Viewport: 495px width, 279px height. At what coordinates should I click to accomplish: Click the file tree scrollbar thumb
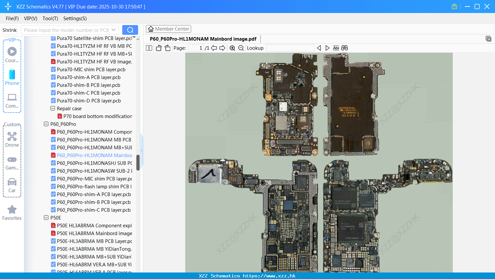[138, 163]
